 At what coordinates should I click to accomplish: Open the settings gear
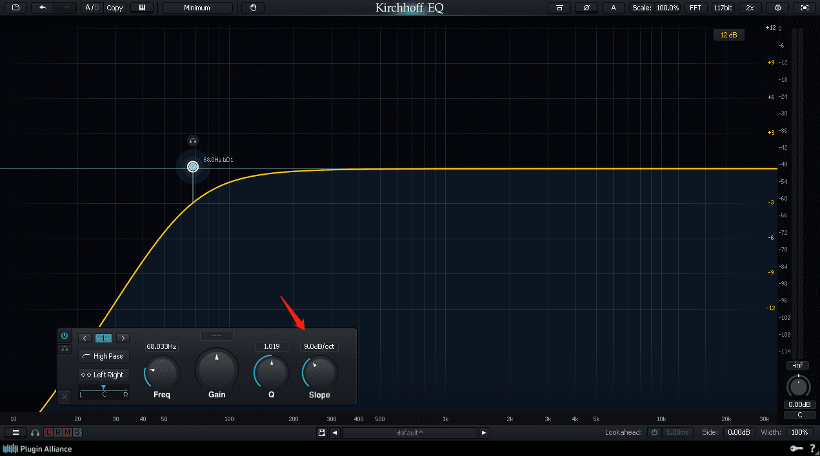coord(777,8)
